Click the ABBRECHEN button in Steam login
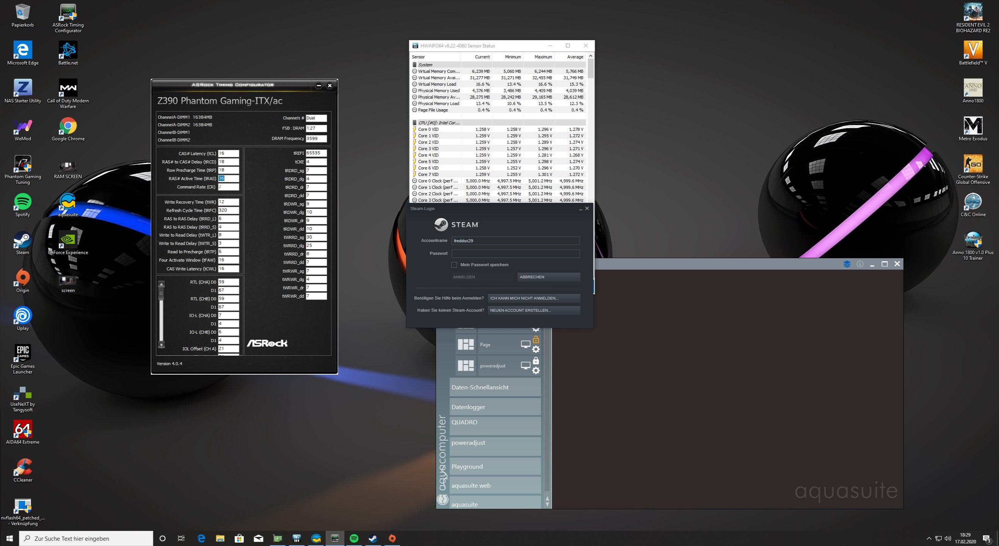Image resolution: width=999 pixels, height=546 pixels. click(x=548, y=277)
